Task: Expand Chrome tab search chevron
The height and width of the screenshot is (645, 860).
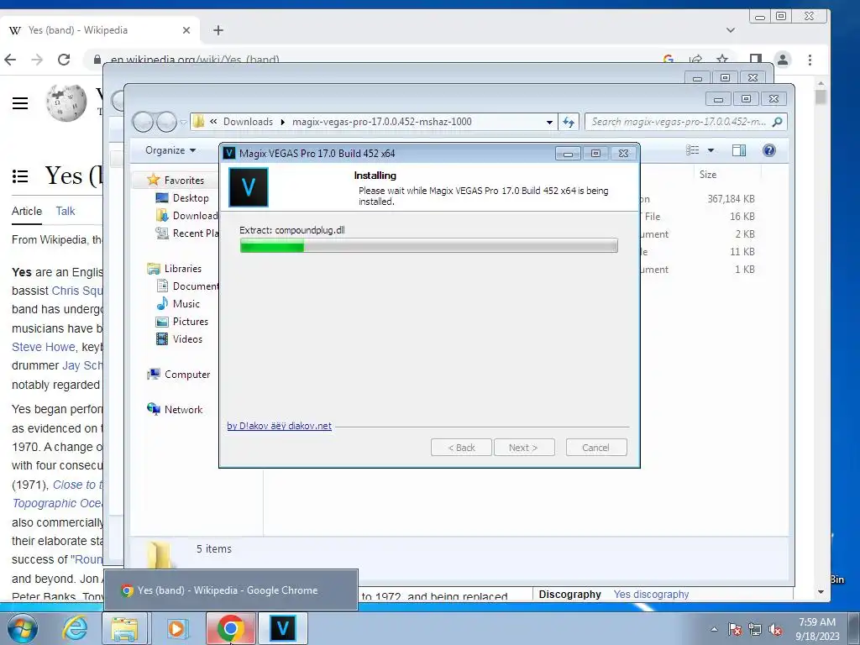Action: click(x=731, y=30)
